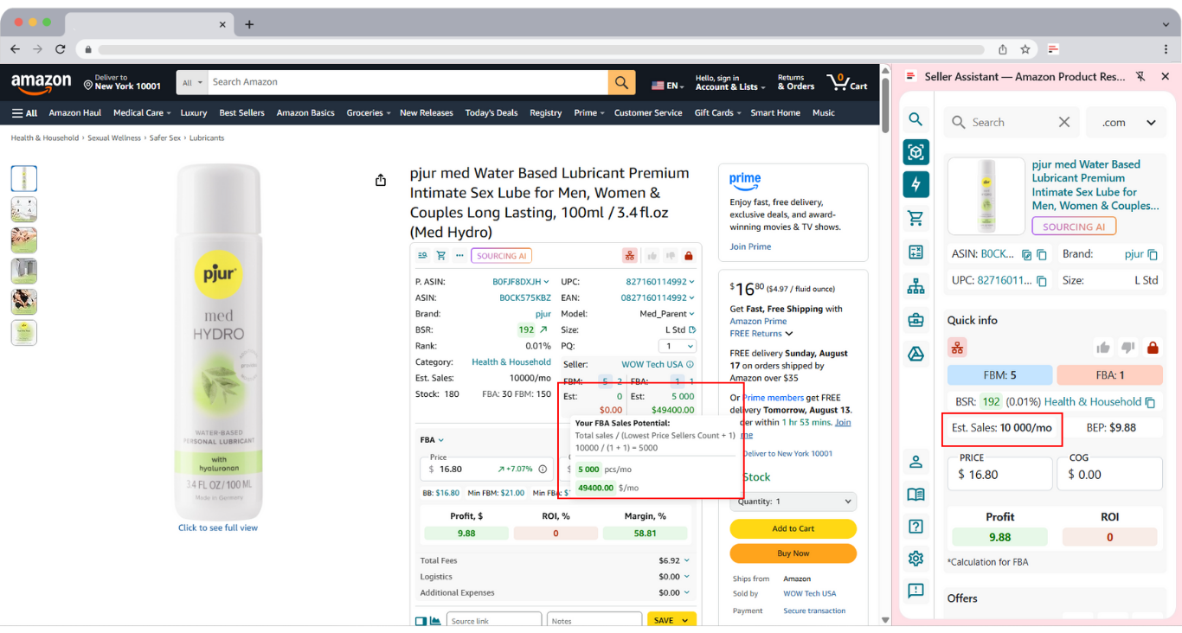This screenshot has width=1182, height=633.
Task: Open the Today's Deals menu in Amazon navigation
Action: (x=491, y=112)
